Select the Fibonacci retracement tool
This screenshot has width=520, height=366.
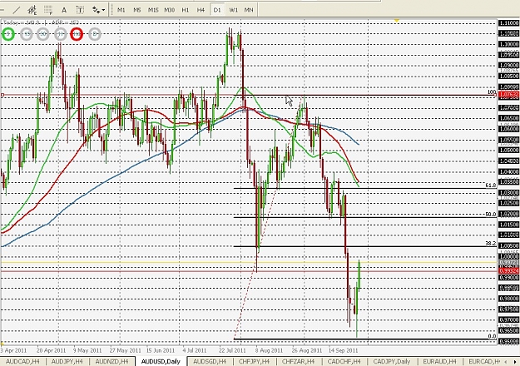tap(48, 10)
